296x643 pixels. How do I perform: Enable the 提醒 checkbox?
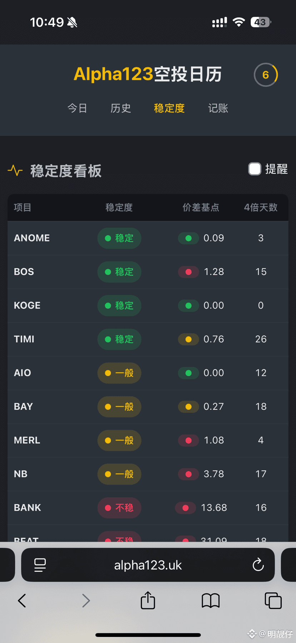tap(255, 169)
